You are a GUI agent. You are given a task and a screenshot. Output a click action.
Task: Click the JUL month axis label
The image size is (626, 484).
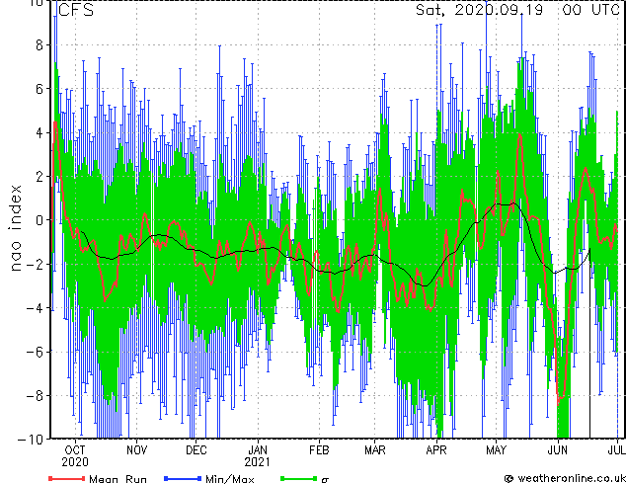click(617, 450)
